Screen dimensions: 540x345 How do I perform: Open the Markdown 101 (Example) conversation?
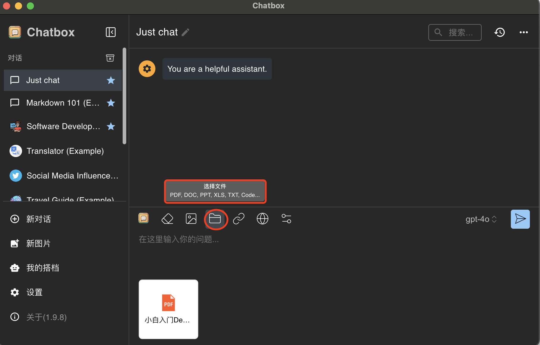tap(63, 103)
